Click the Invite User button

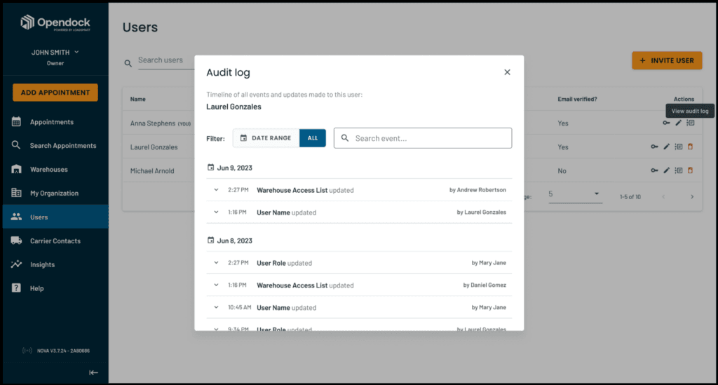pos(667,60)
